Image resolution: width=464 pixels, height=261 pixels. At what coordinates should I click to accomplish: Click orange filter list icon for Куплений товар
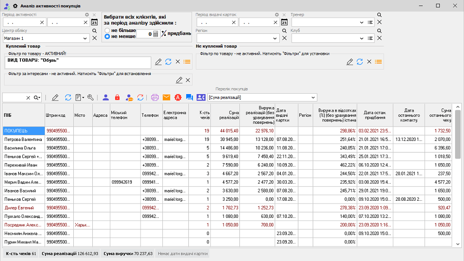coord(187,62)
